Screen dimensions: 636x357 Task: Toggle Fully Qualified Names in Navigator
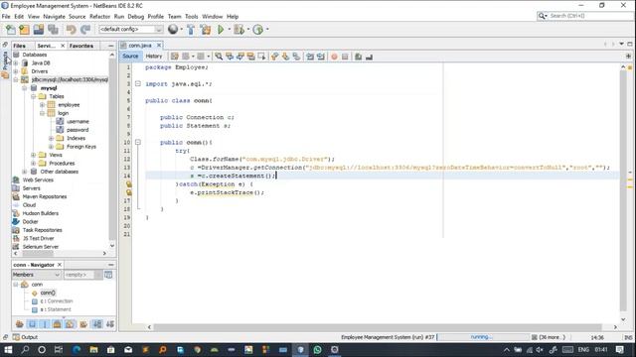point(83,324)
